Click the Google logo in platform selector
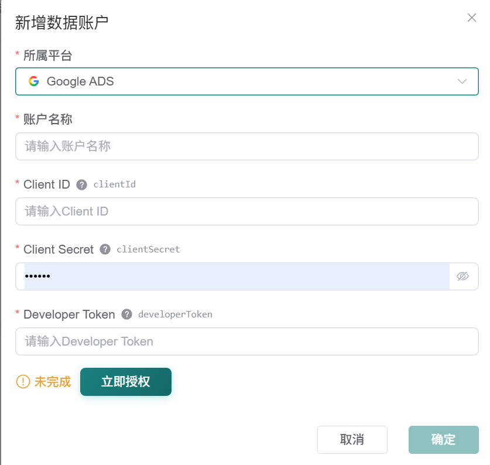This screenshot has height=465, width=490. [34, 81]
